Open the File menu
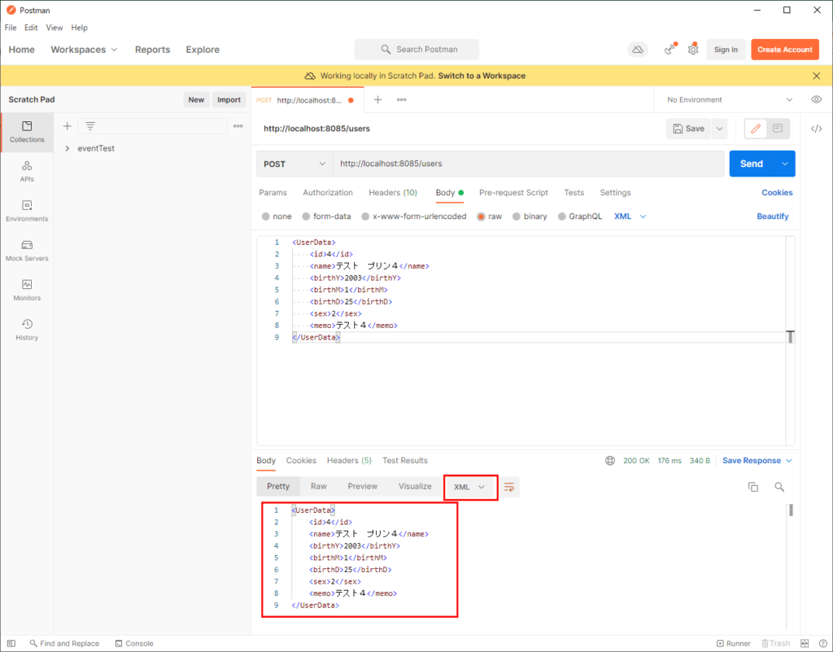Image resolution: width=833 pixels, height=652 pixels. click(x=11, y=28)
